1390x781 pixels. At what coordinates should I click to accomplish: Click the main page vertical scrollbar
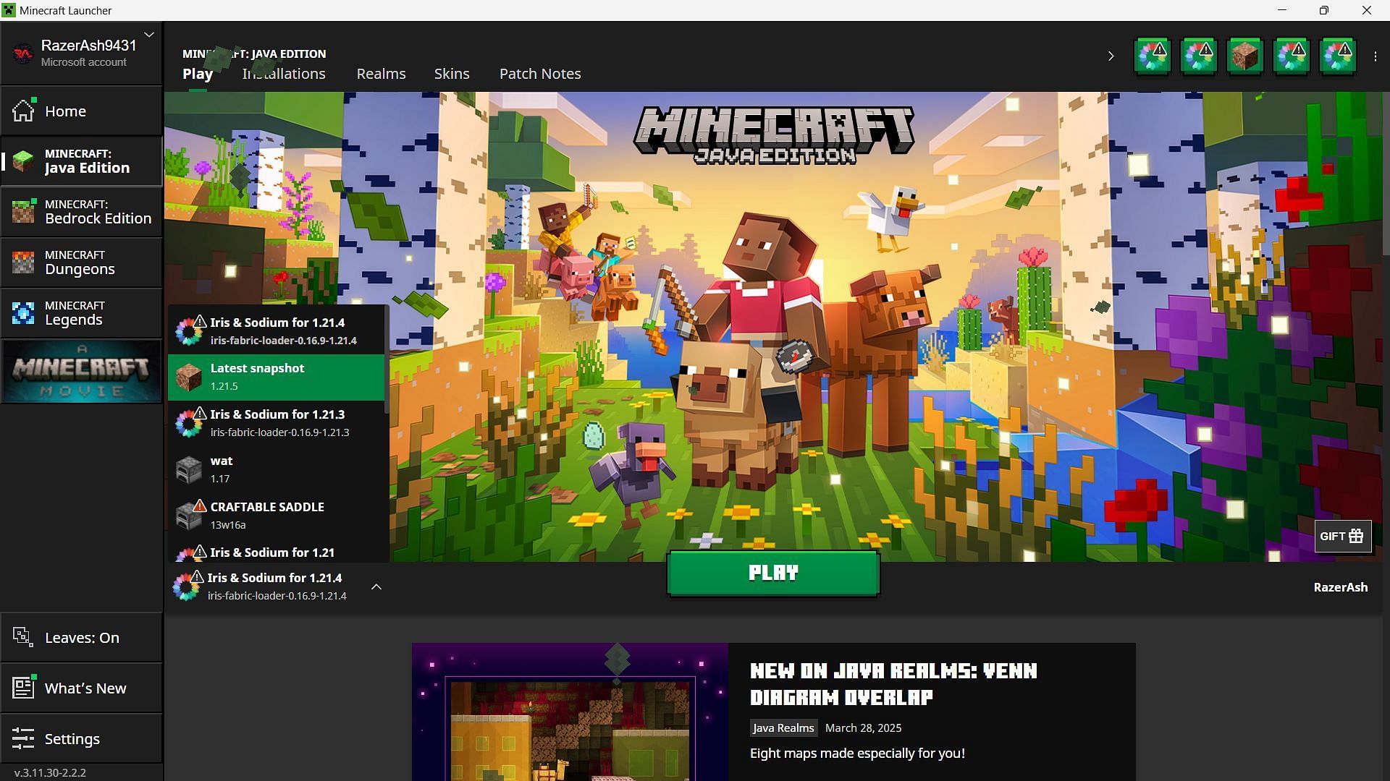1386,174
